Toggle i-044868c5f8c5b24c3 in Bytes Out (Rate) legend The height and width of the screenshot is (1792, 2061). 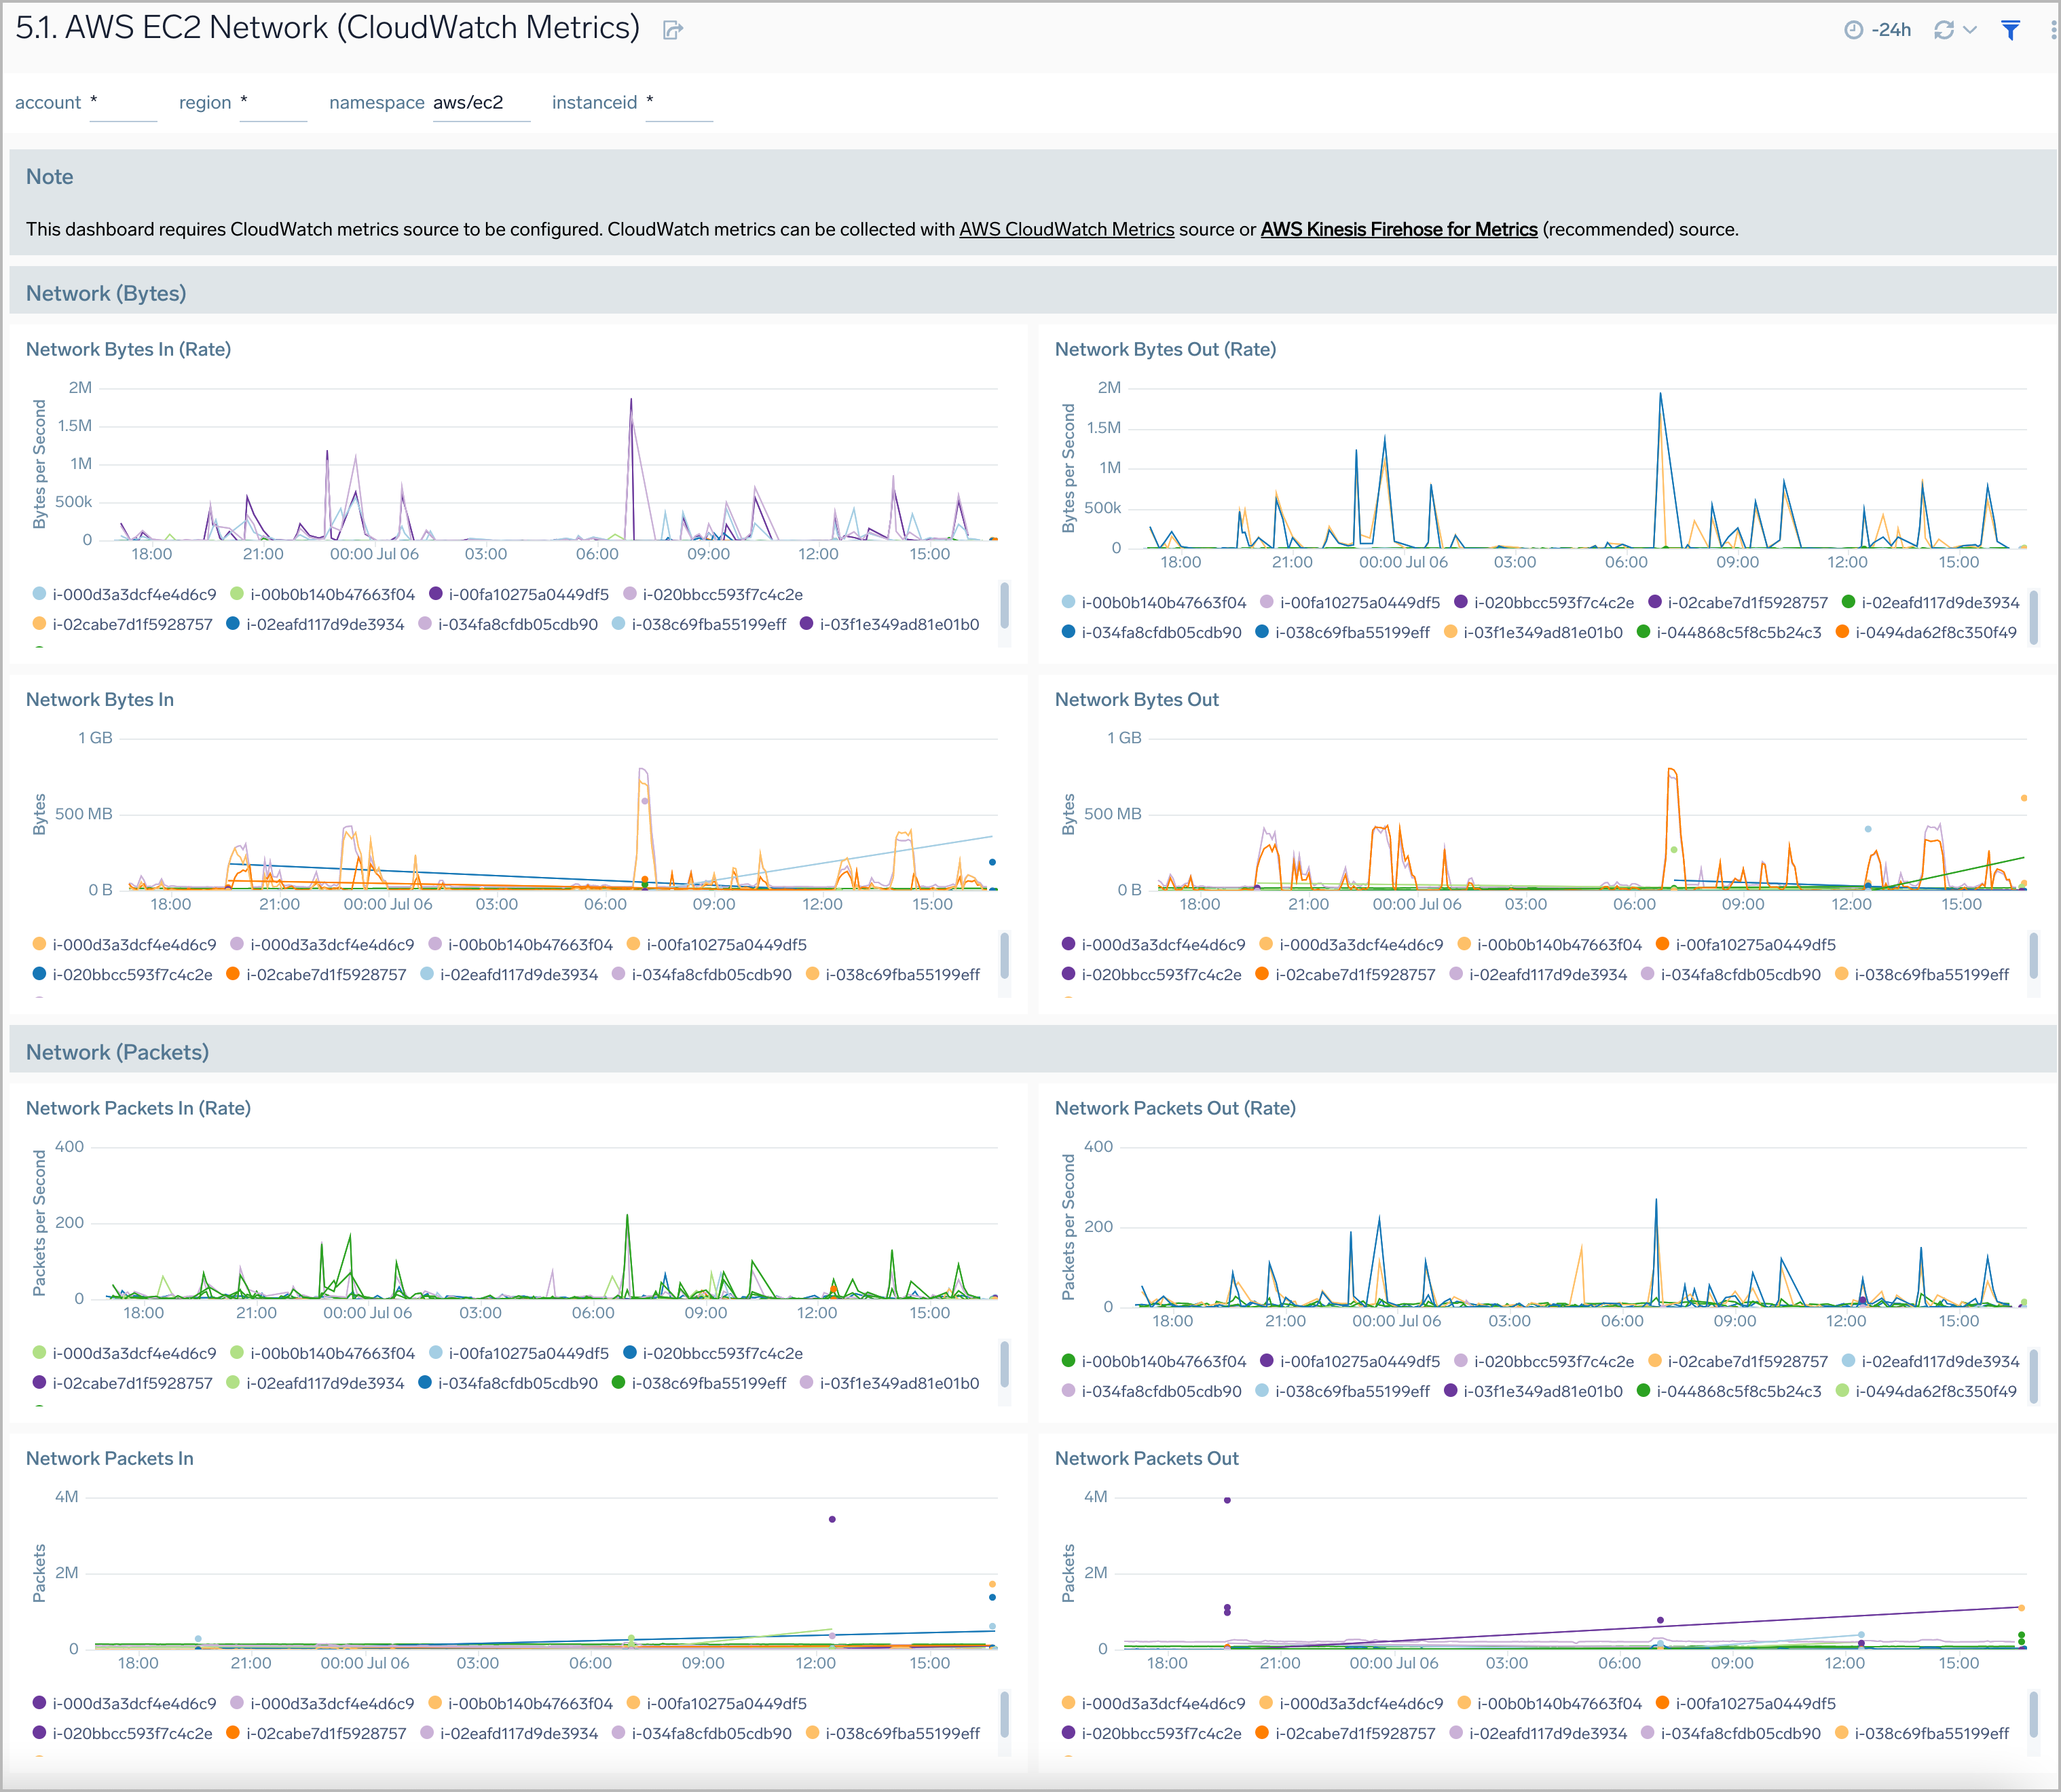pos(1729,632)
